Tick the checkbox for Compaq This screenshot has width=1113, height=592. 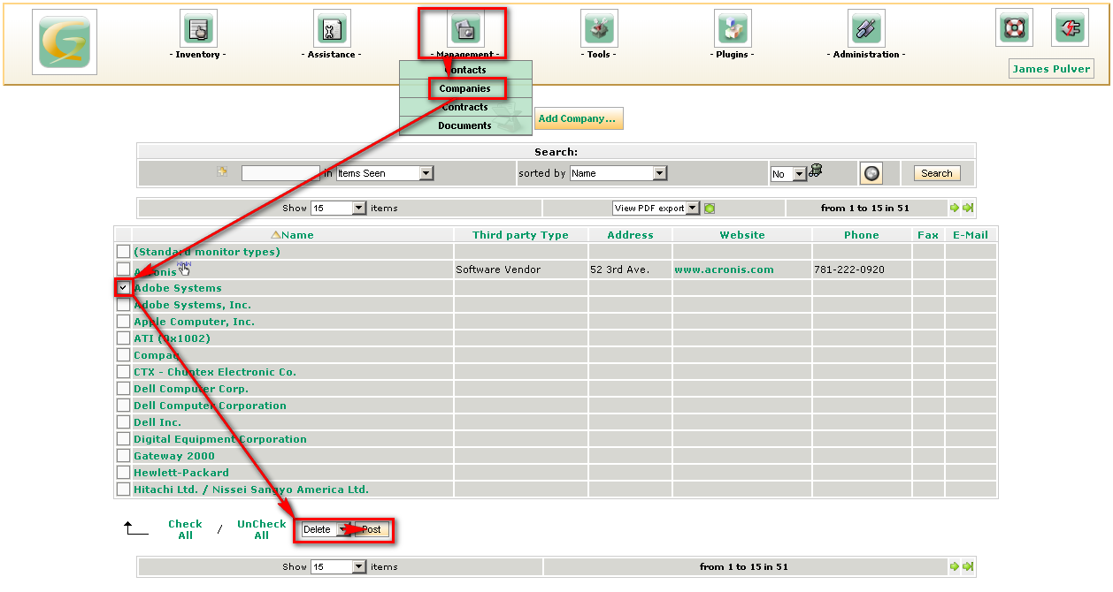pos(123,355)
